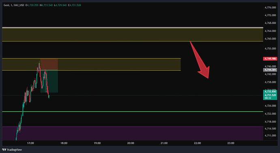
Task: Click the 4,764.000 price axis label
Action: 270,31
